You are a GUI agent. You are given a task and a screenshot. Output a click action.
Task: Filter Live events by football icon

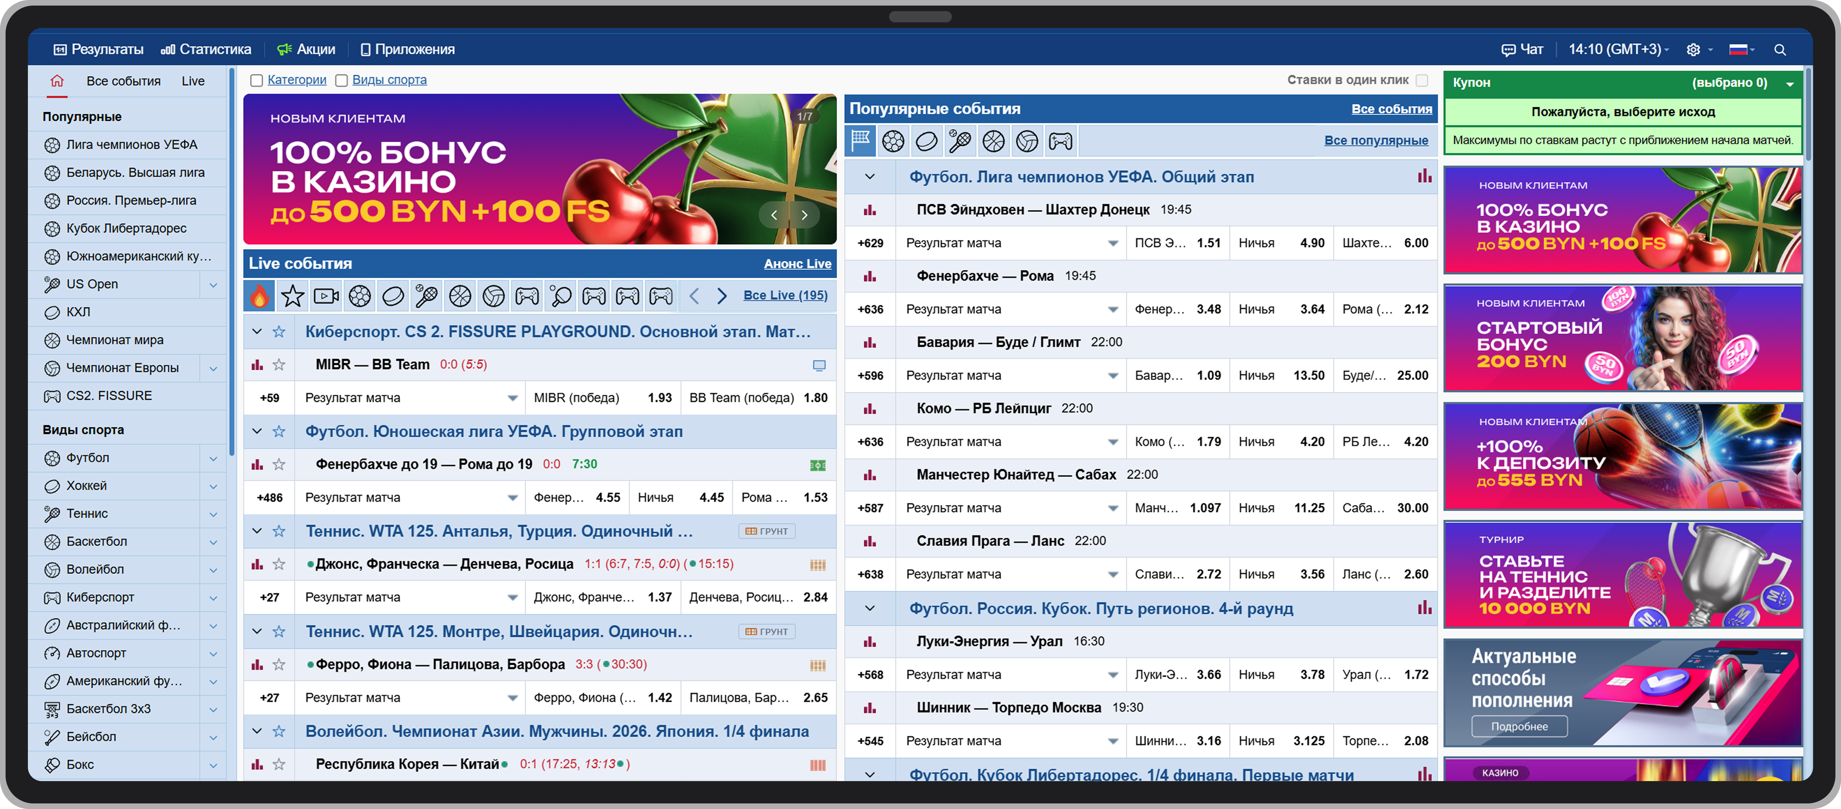tap(360, 295)
